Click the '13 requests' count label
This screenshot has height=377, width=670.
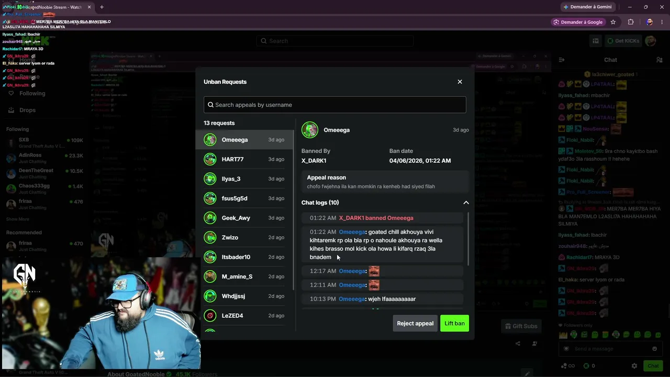pos(219,123)
